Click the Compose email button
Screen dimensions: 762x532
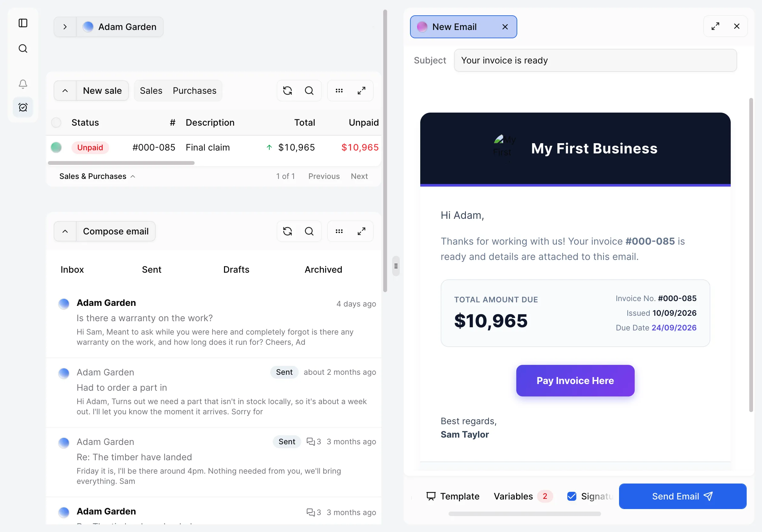(116, 231)
